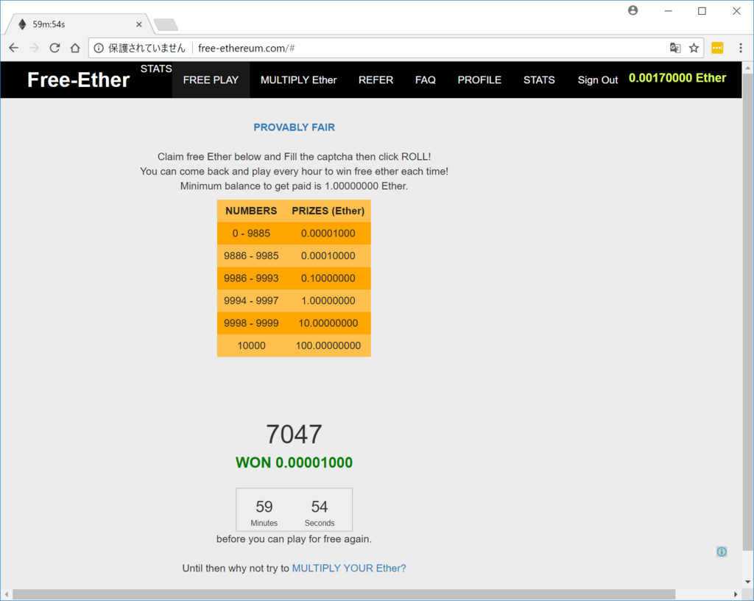754x601 pixels.
Task: Reload the free-ethereum page
Action: coord(54,47)
